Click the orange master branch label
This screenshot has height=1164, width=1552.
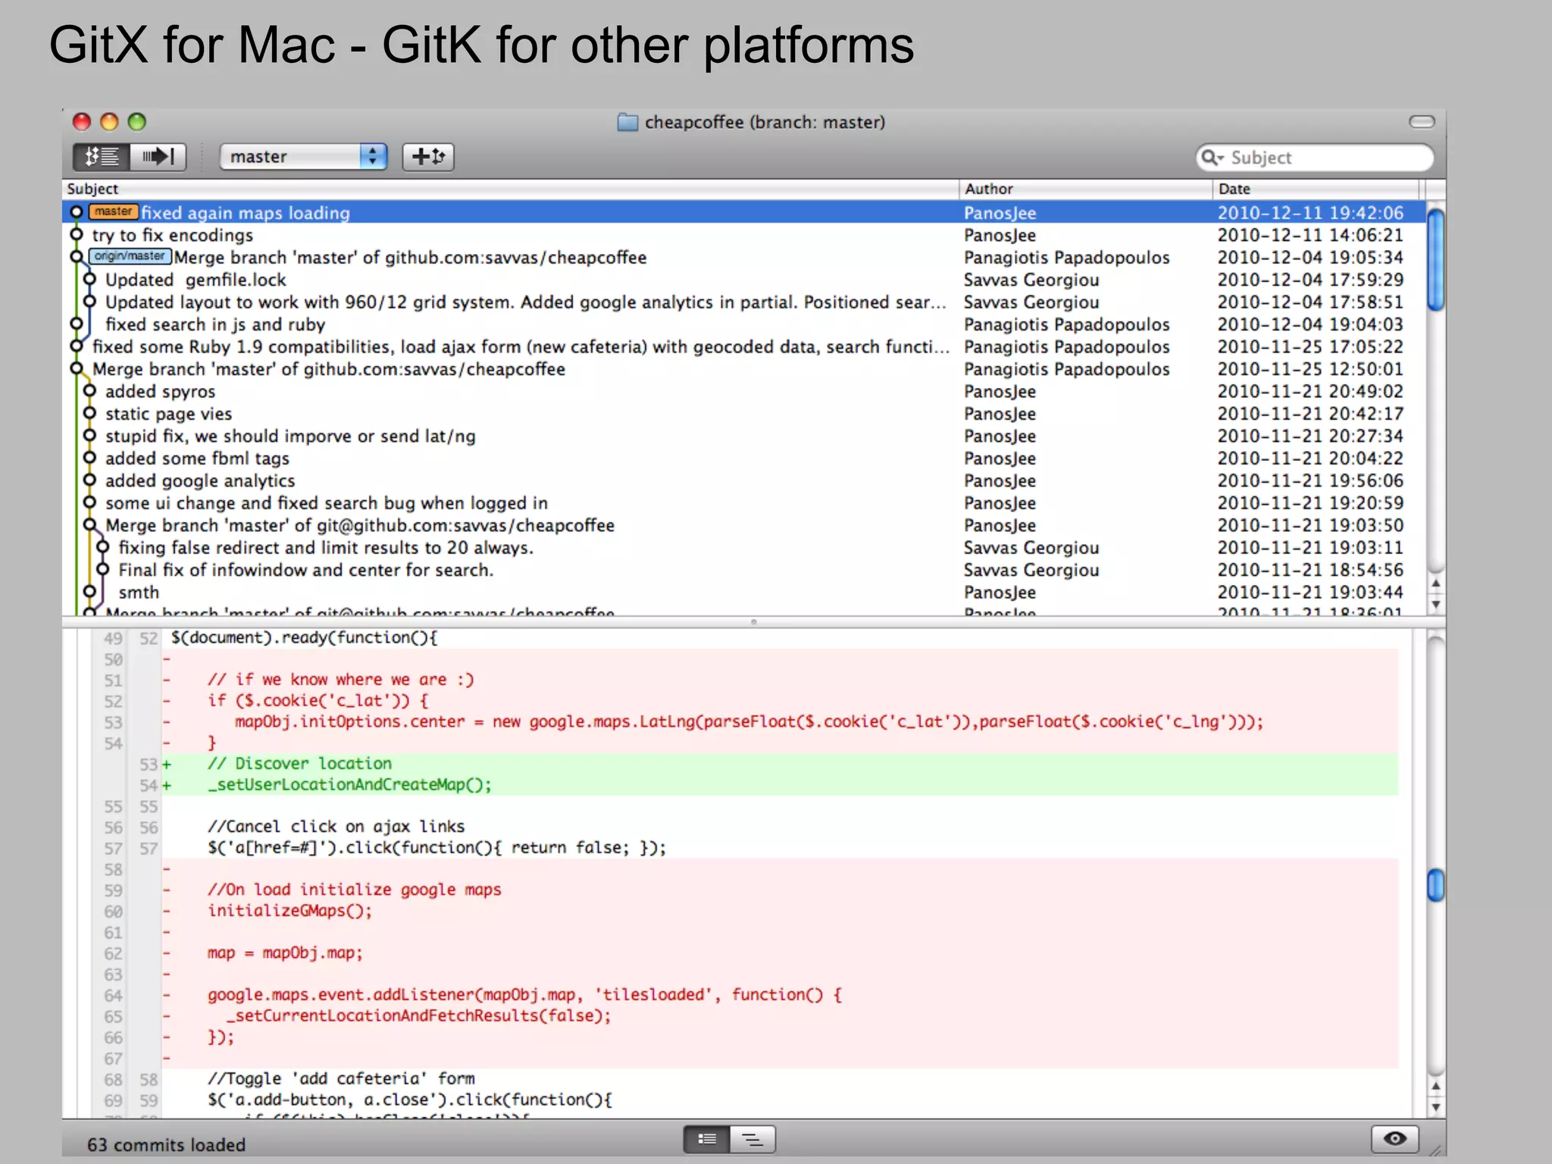coord(114,212)
